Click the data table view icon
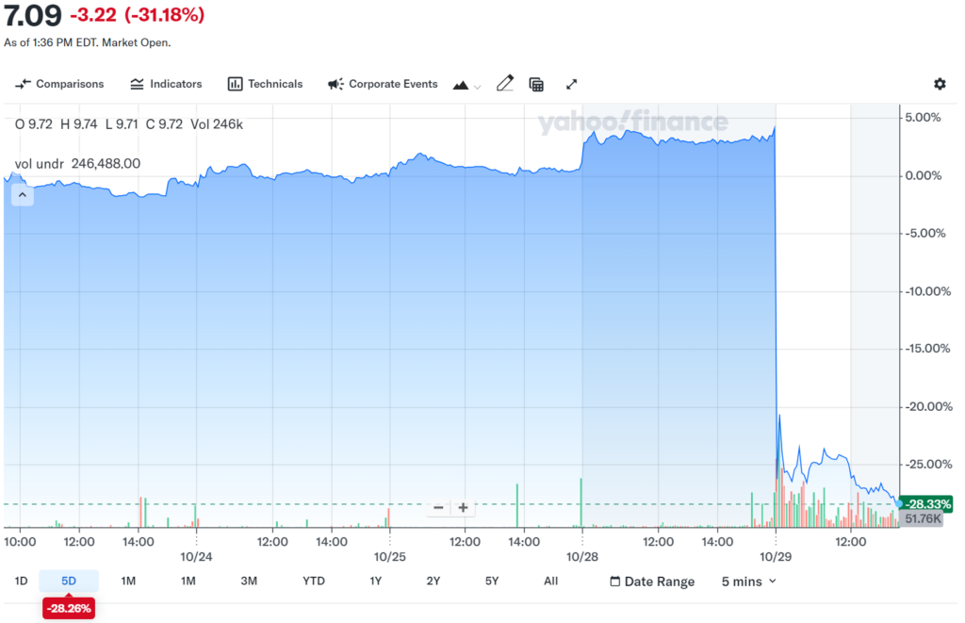The image size is (965, 623). (536, 84)
